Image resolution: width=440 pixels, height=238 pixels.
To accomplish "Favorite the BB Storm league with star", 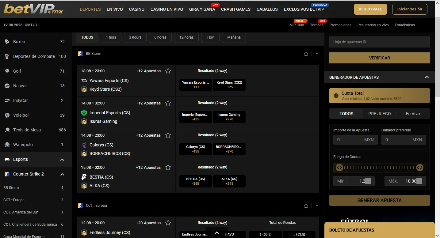I will 306,54.
